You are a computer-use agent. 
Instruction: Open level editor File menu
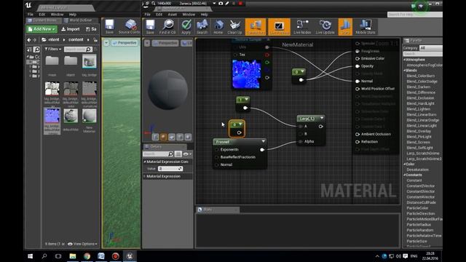click(x=31, y=15)
